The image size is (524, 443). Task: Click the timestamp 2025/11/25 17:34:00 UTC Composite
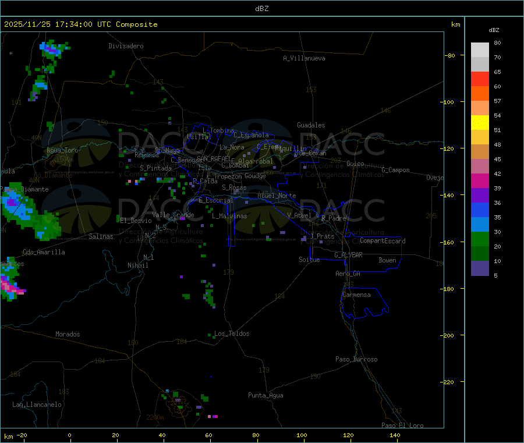pyautogui.click(x=80, y=24)
